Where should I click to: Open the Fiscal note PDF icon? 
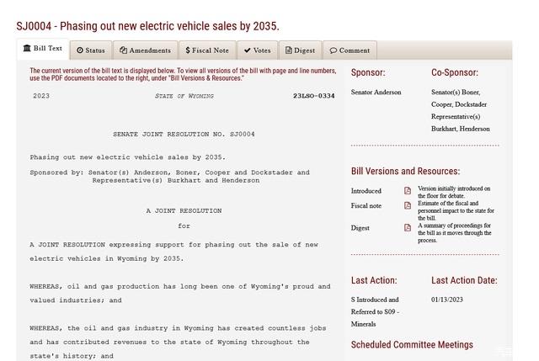click(x=408, y=206)
